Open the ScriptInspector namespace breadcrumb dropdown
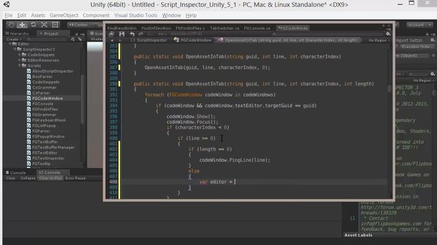 [x=150, y=40]
